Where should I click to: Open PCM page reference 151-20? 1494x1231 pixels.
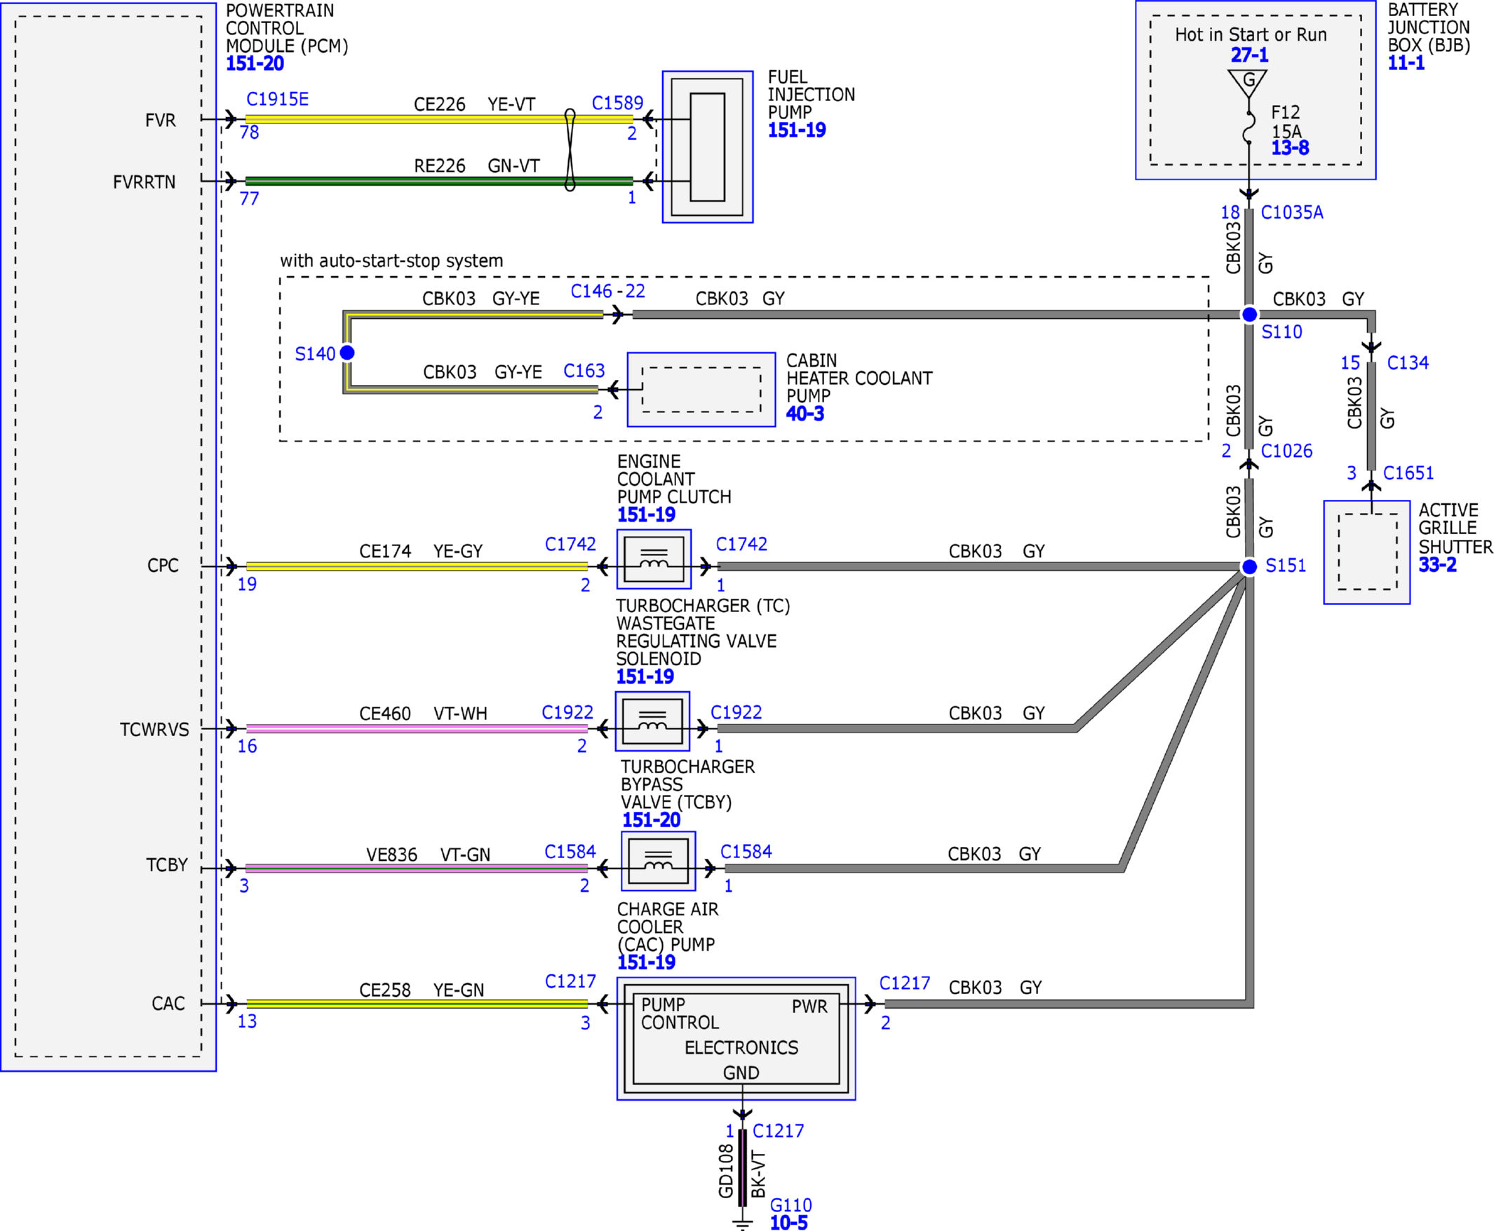coord(255,64)
